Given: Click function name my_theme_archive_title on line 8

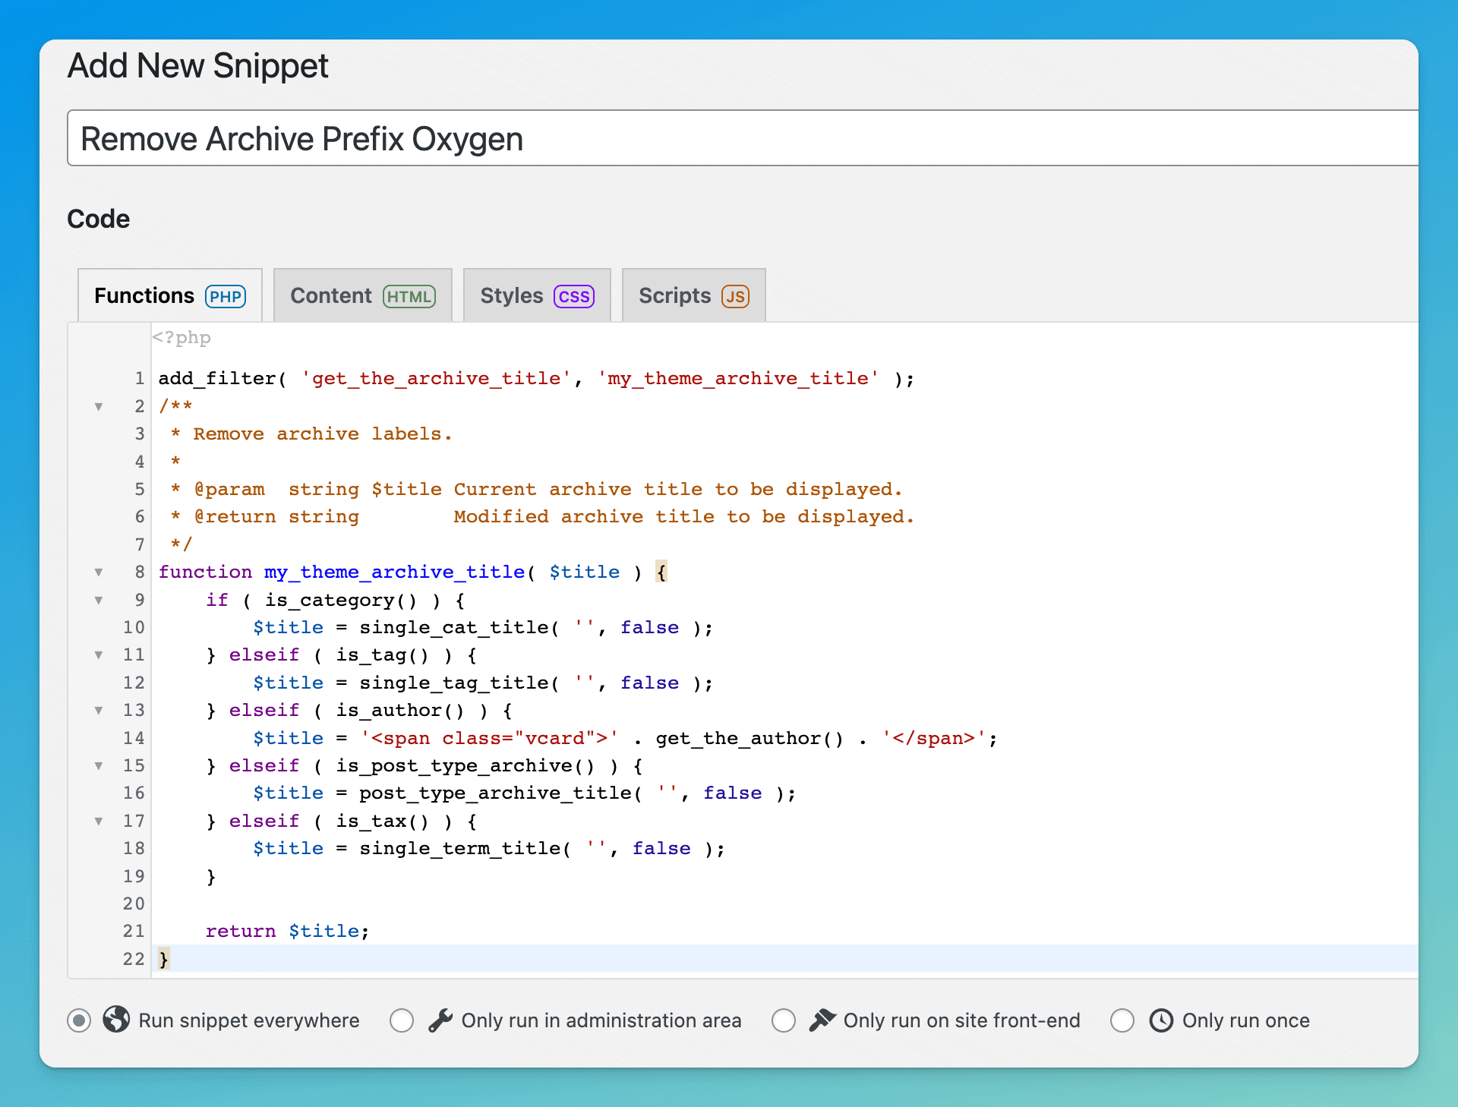Looking at the screenshot, I should tap(395, 572).
